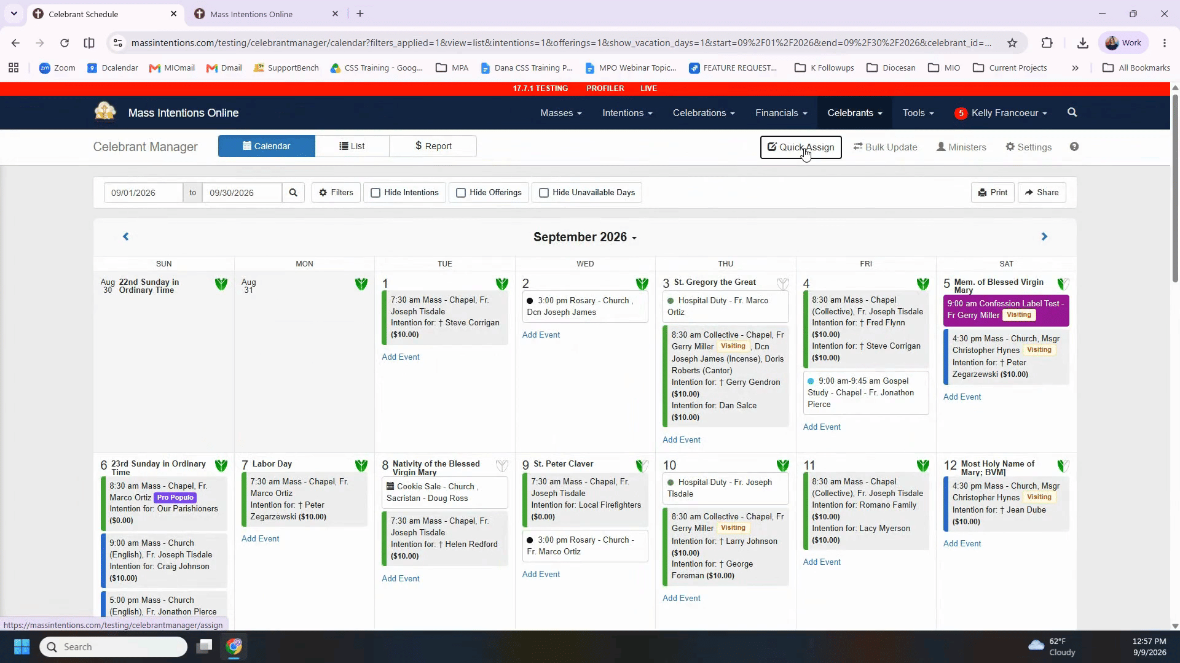Click vestment icon on September 8

[502, 465]
